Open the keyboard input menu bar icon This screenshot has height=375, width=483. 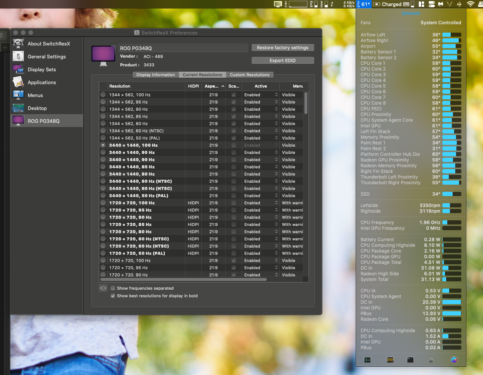pos(406,4)
